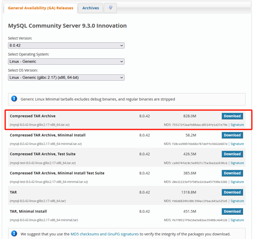The image size is (264, 239).
Task: Click the blue notice icon beside MD5 suggestion
Action: 14,234
